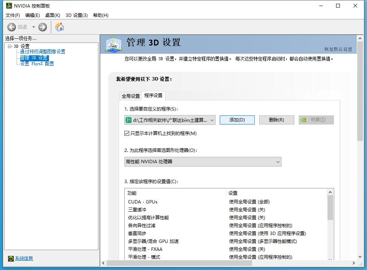Open the 帮助(H) menu
The height and width of the screenshot is (270, 367).
tap(101, 15)
